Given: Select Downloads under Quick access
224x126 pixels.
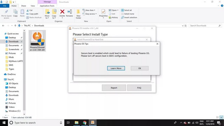Looking at the screenshot, I should (x=13, y=41).
